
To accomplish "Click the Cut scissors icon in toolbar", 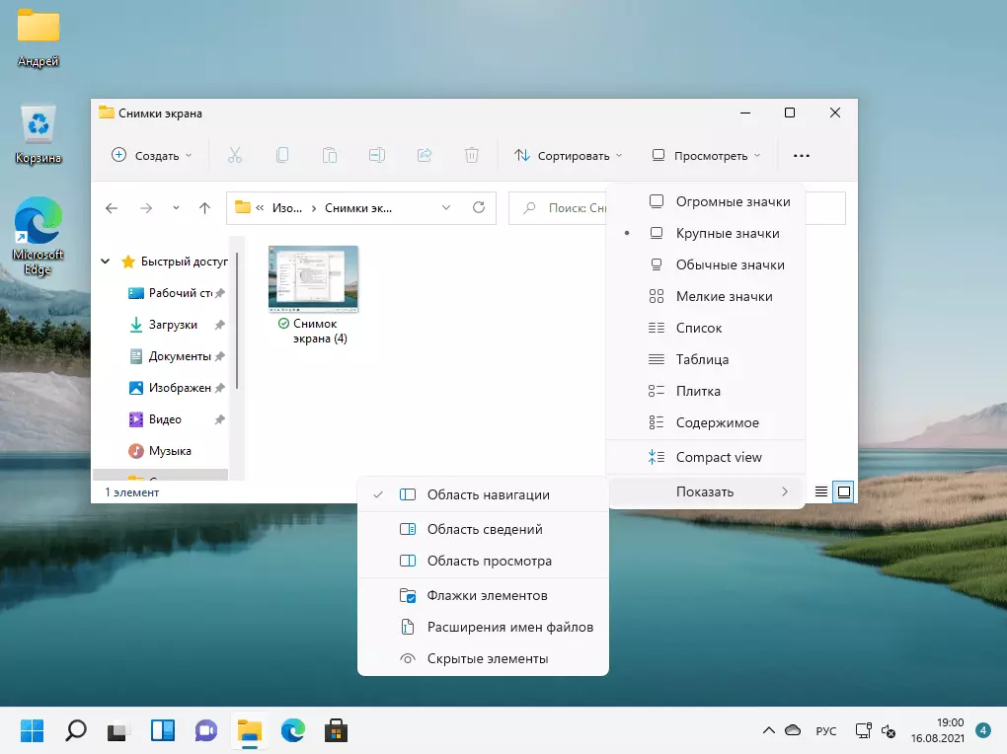I will coord(234,155).
